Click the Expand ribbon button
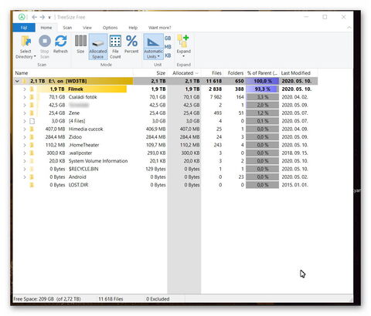 tap(184, 46)
